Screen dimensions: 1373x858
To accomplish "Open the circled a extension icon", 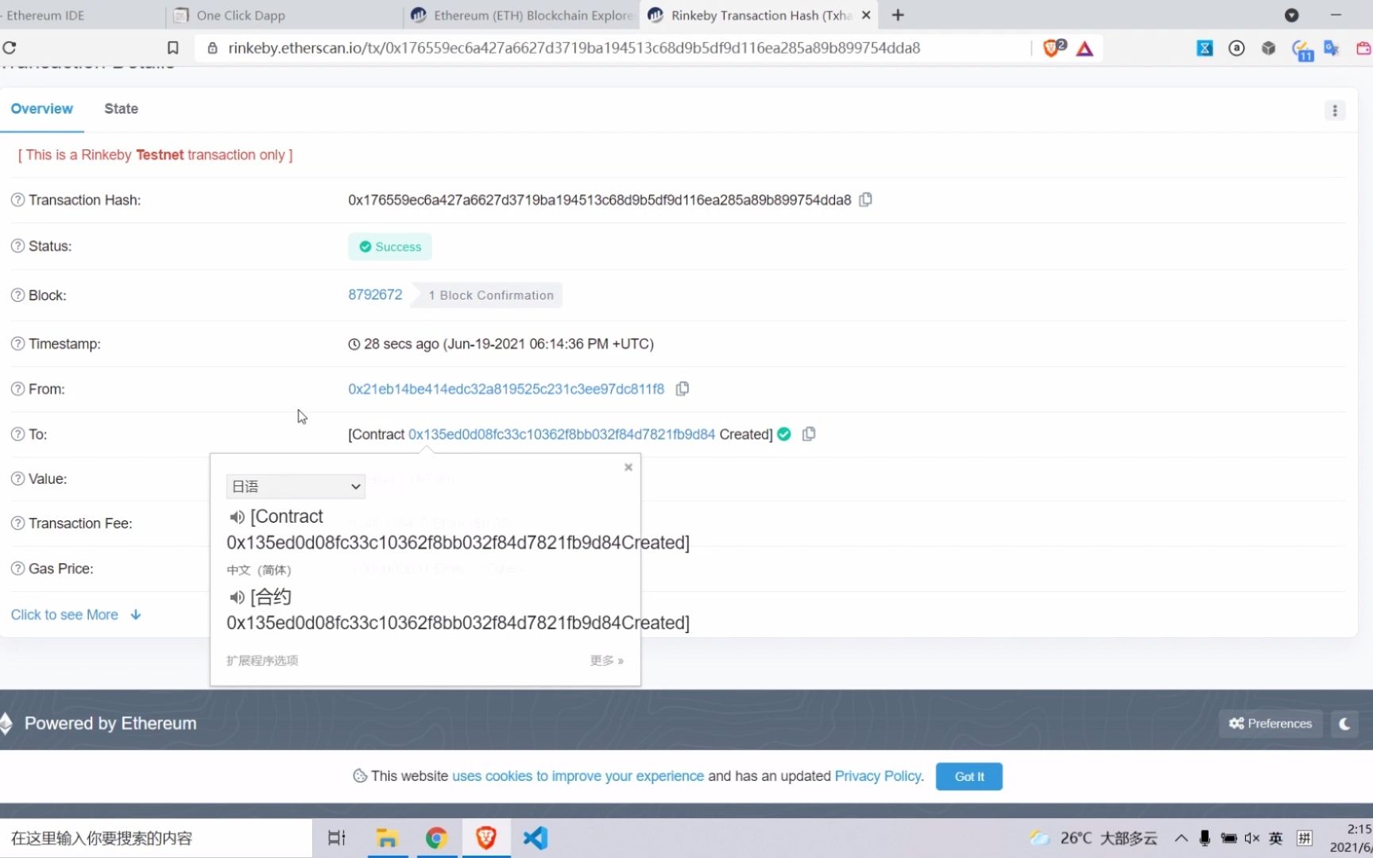I will [x=1236, y=48].
